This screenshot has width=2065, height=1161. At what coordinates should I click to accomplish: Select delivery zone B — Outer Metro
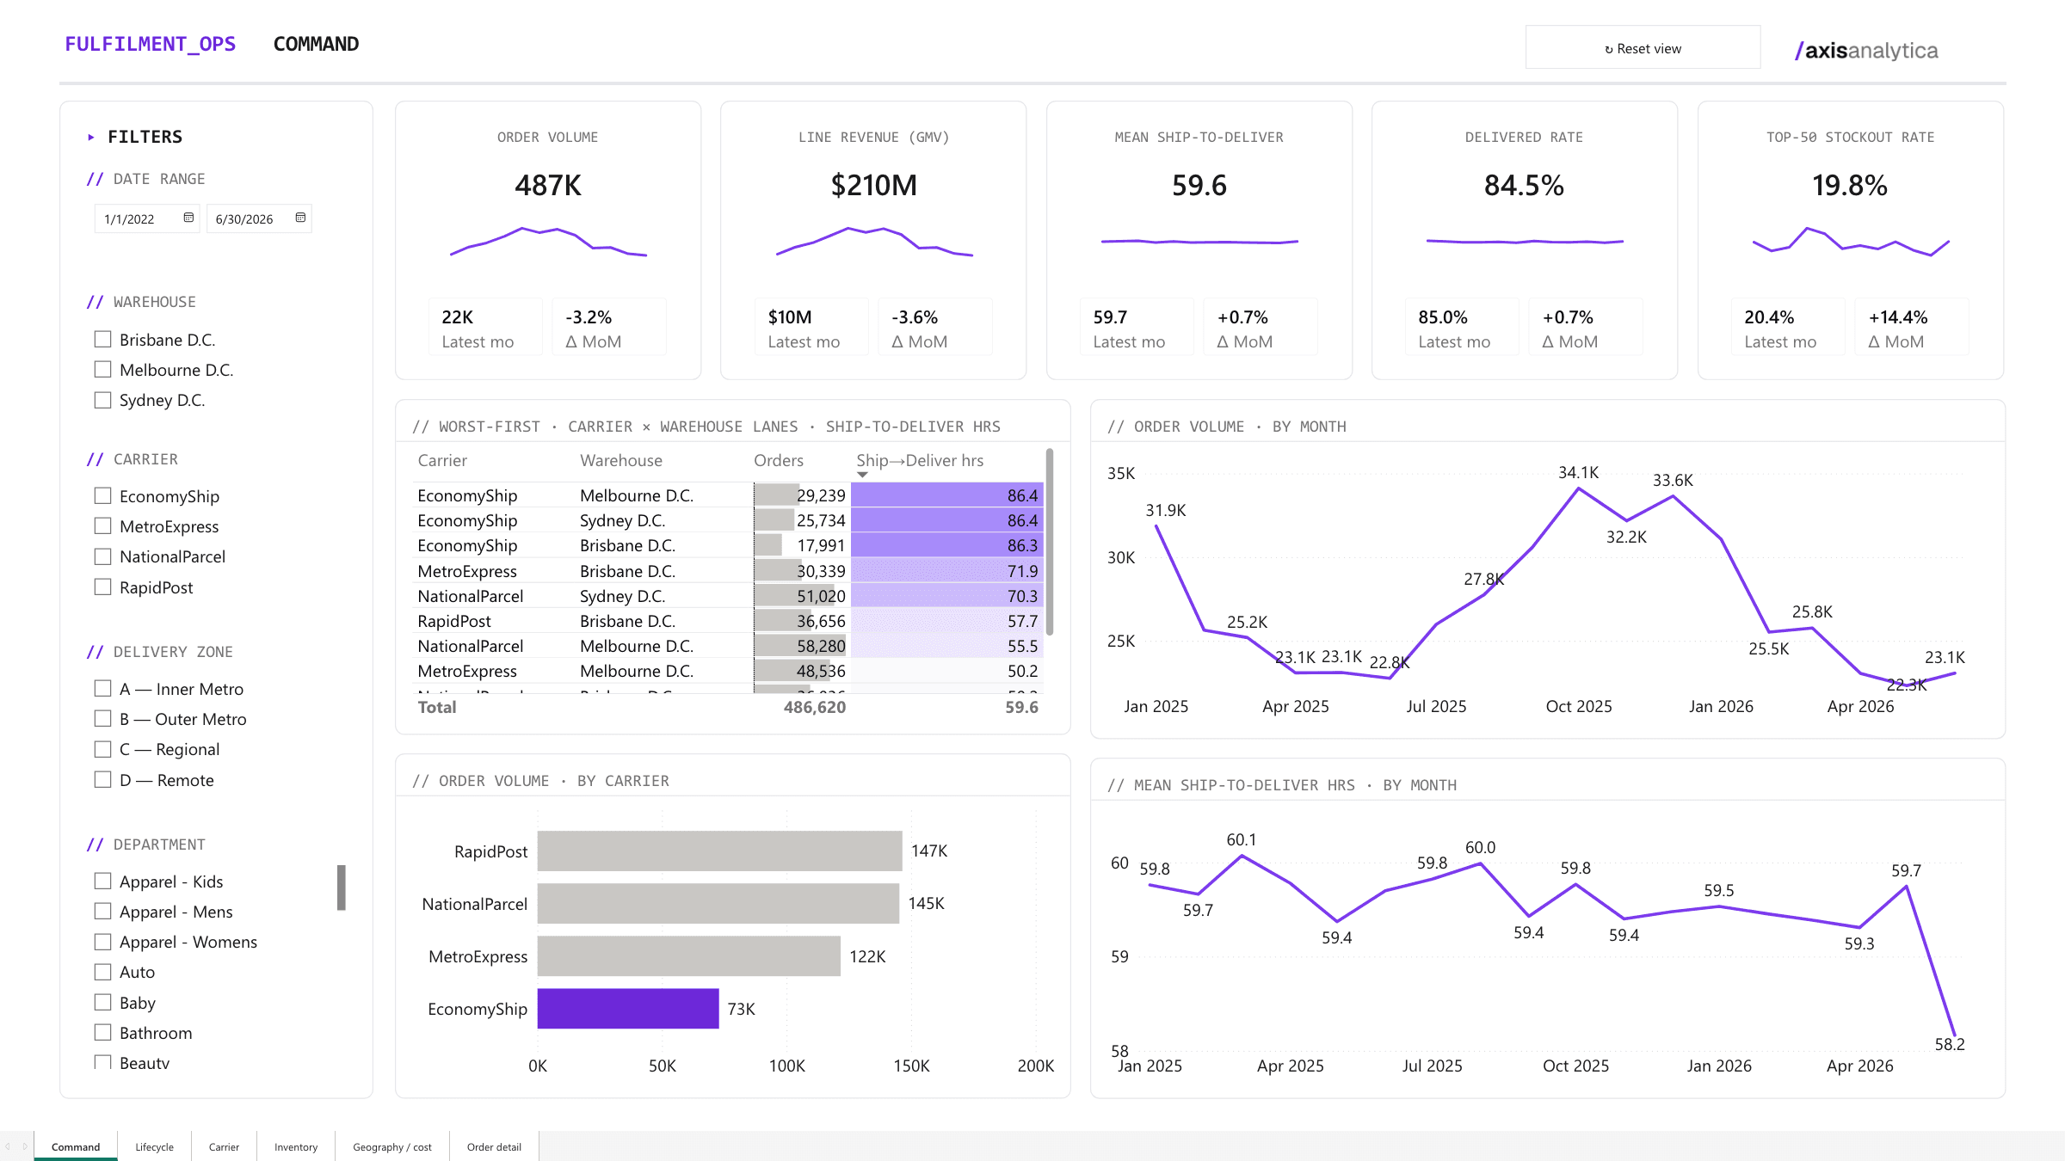pyautogui.click(x=102, y=719)
